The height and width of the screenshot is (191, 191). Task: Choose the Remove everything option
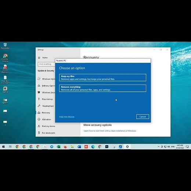[x=102, y=88]
